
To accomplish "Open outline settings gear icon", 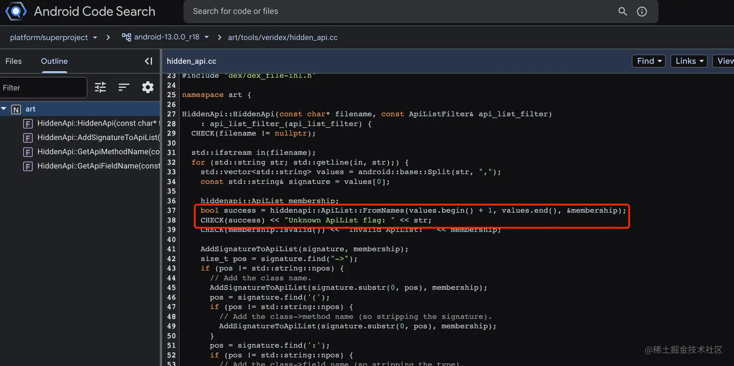I will point(148,87).
